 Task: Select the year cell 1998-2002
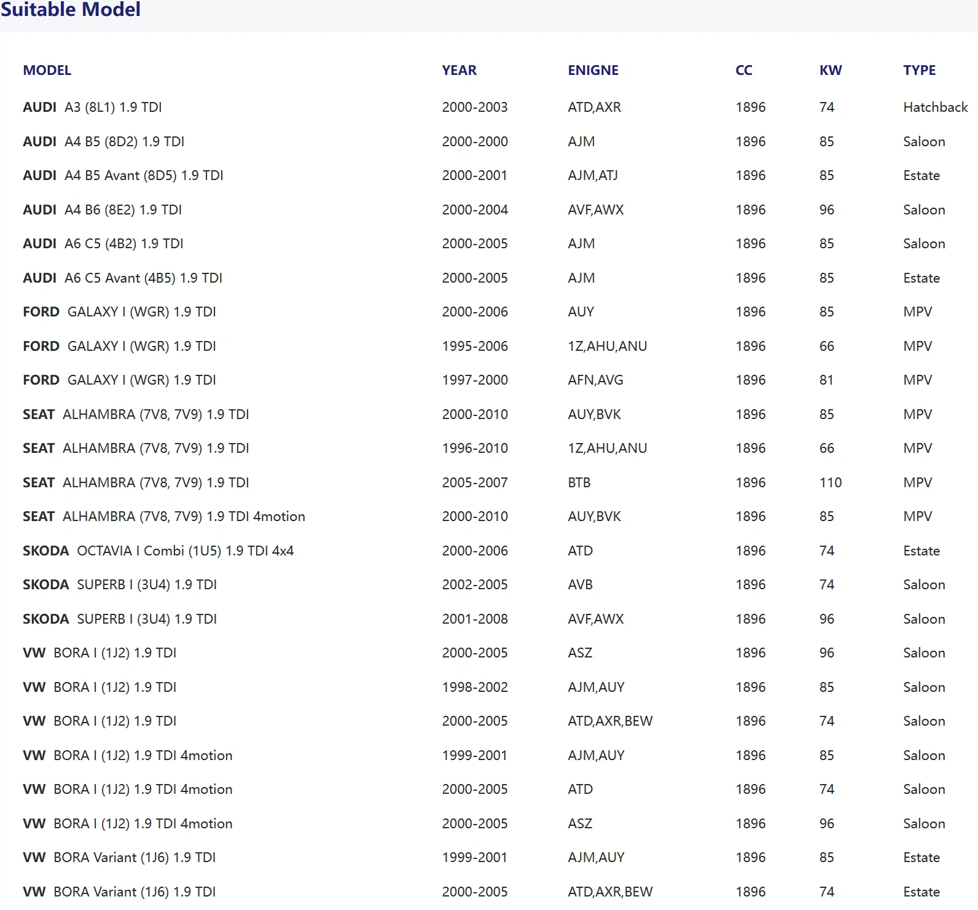click(x=475, y=687)
